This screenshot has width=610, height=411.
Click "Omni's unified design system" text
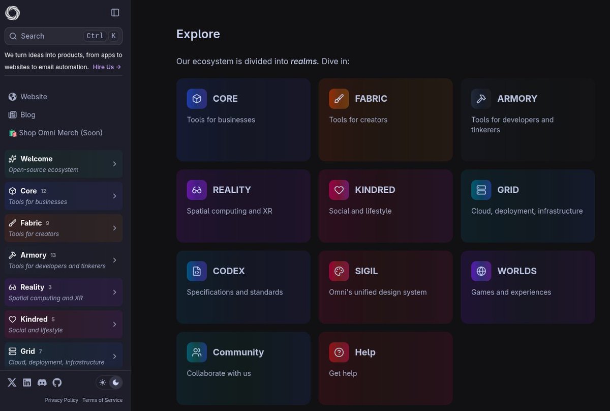(378, 292)
